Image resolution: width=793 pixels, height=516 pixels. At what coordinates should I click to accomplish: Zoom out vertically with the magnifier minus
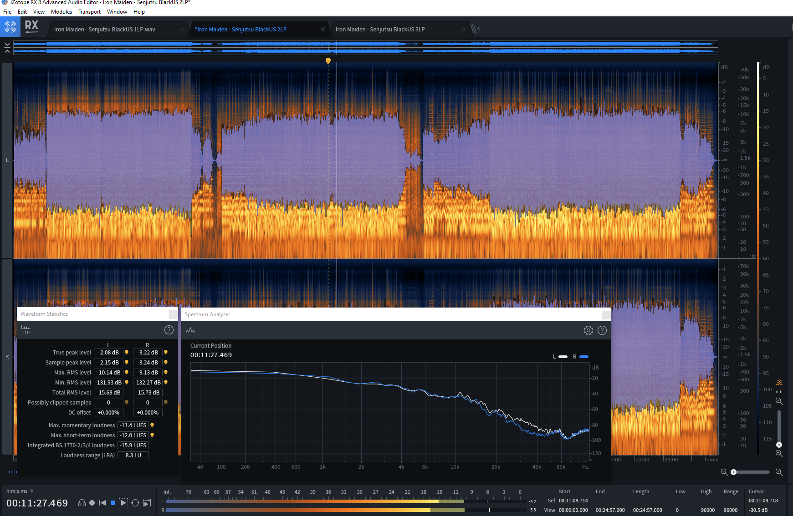pos(779,453)
